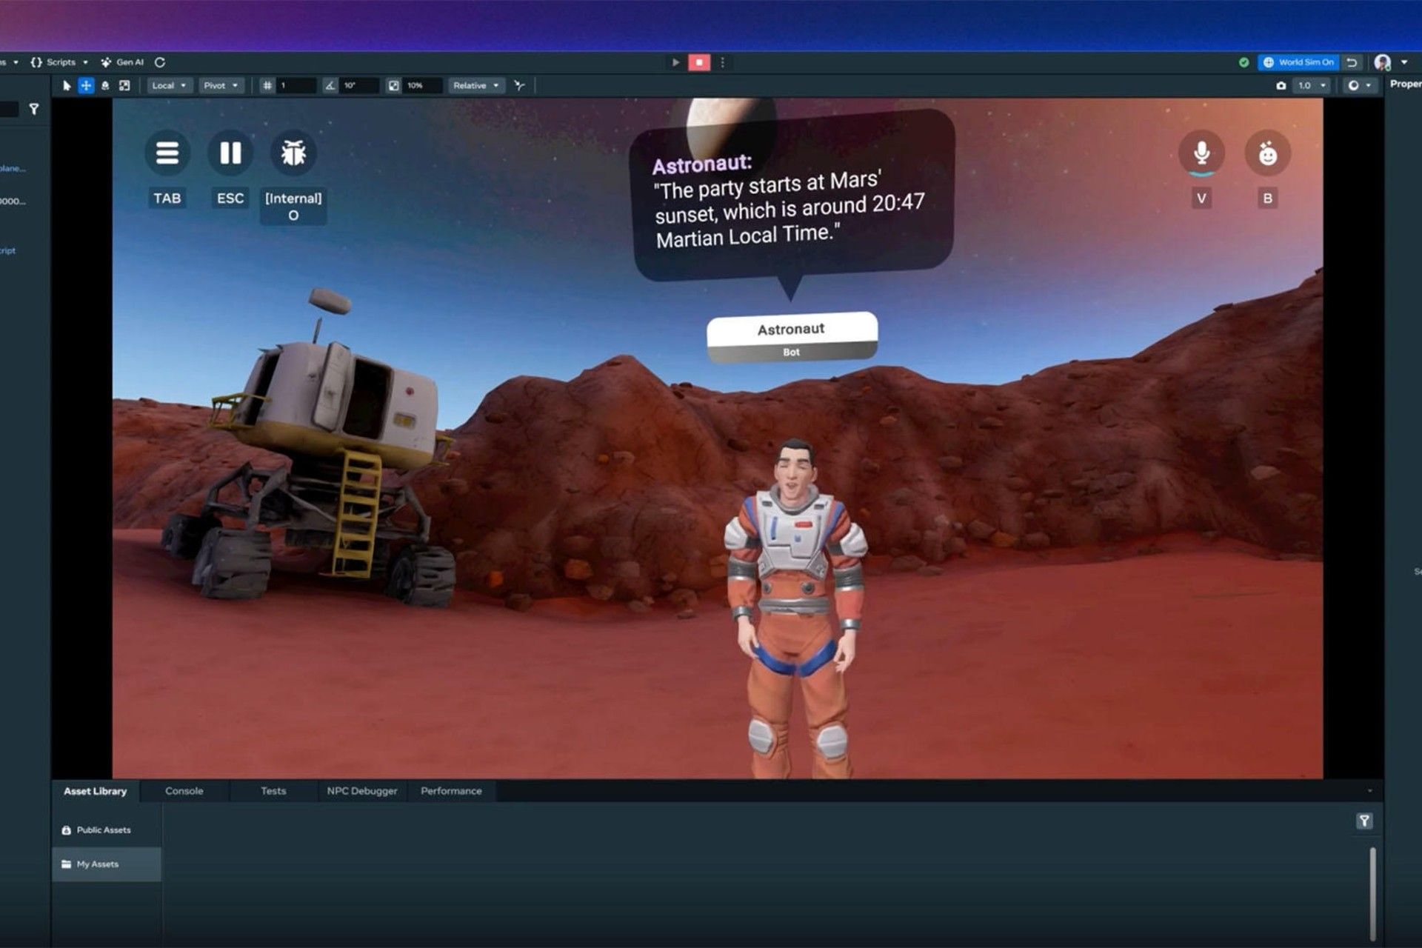Switch to the NPC Debugger tab

(361, 791)
